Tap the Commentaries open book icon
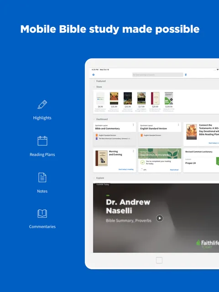This screenshot has height=292, width=219. (x=42, y=214)
